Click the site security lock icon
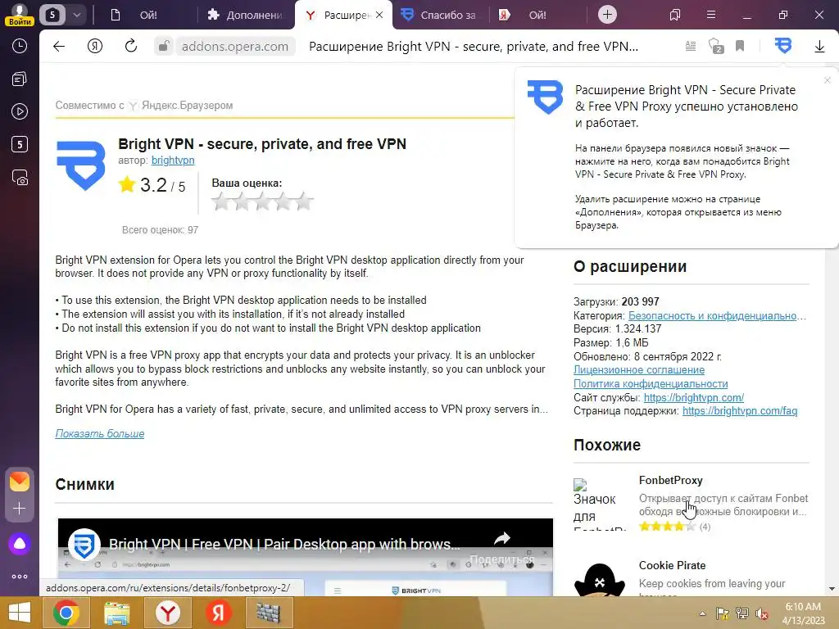The image size is (839, 629). 164,46
